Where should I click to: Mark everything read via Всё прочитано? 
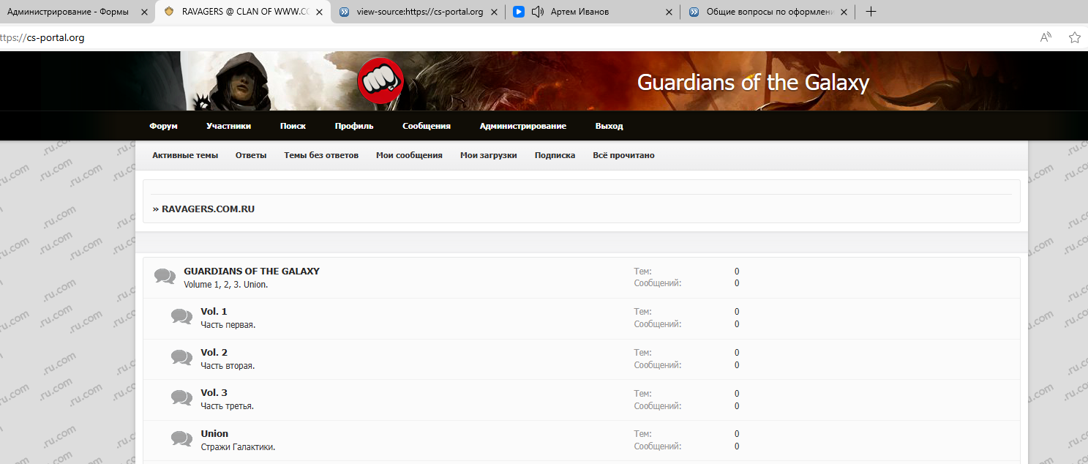623,155
